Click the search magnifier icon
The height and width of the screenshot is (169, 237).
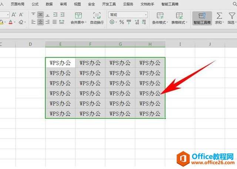235,4
